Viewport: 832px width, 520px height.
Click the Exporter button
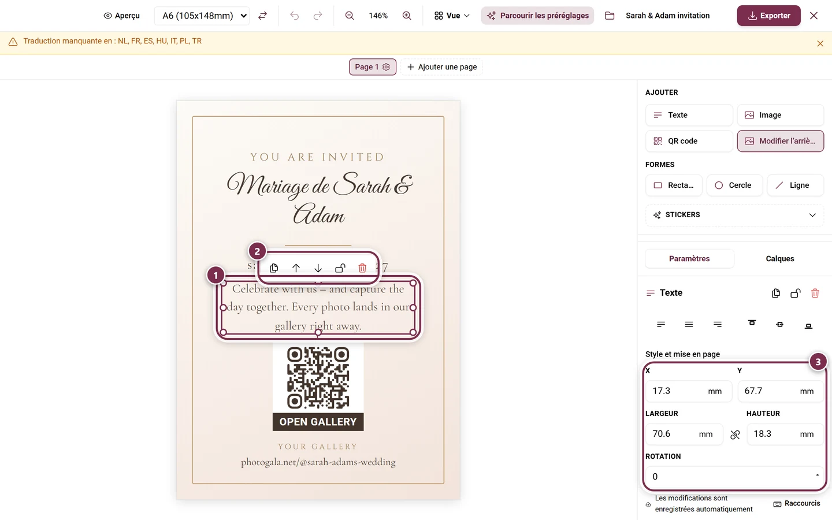768,16
